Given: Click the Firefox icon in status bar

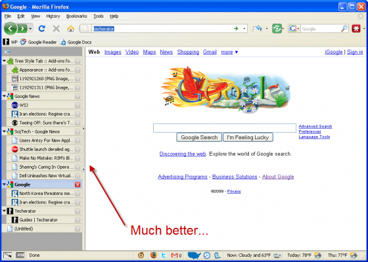Looking at the screenshot, I should (154, 255).
